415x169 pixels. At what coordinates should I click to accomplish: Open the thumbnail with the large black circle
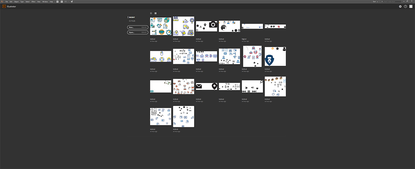(x=229, y=26)
